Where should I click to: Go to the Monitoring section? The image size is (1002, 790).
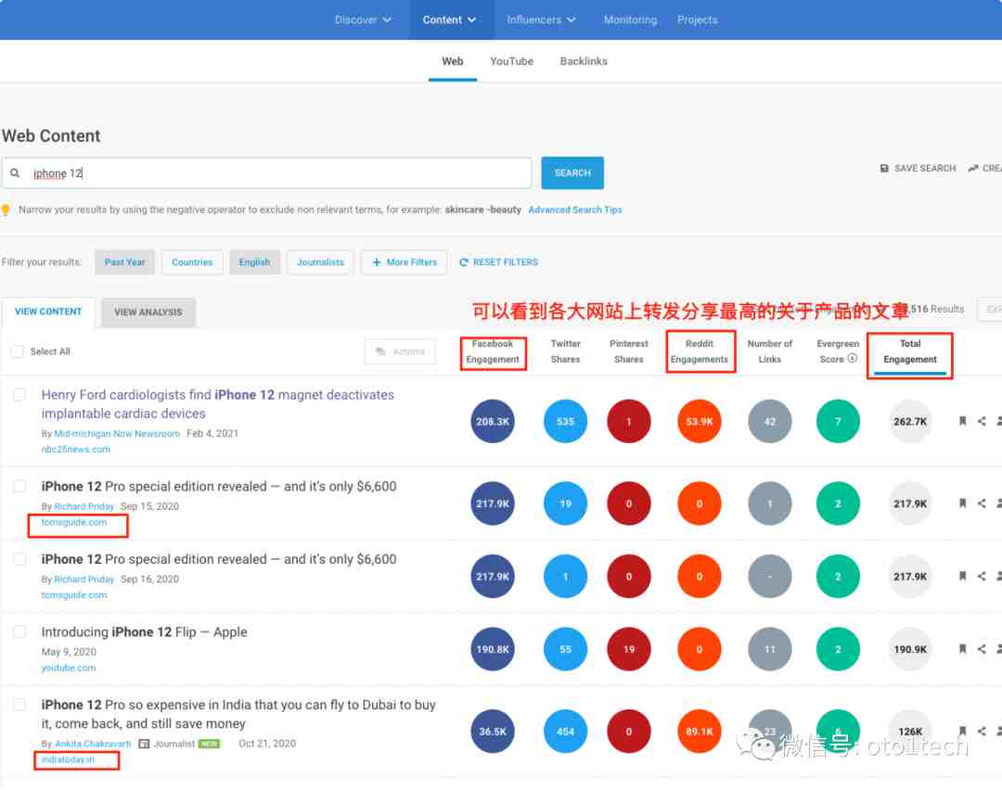click(630, 19)
